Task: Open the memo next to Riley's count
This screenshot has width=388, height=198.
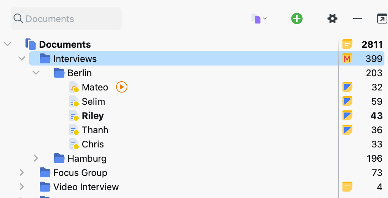Action: [x=347, y=116]
